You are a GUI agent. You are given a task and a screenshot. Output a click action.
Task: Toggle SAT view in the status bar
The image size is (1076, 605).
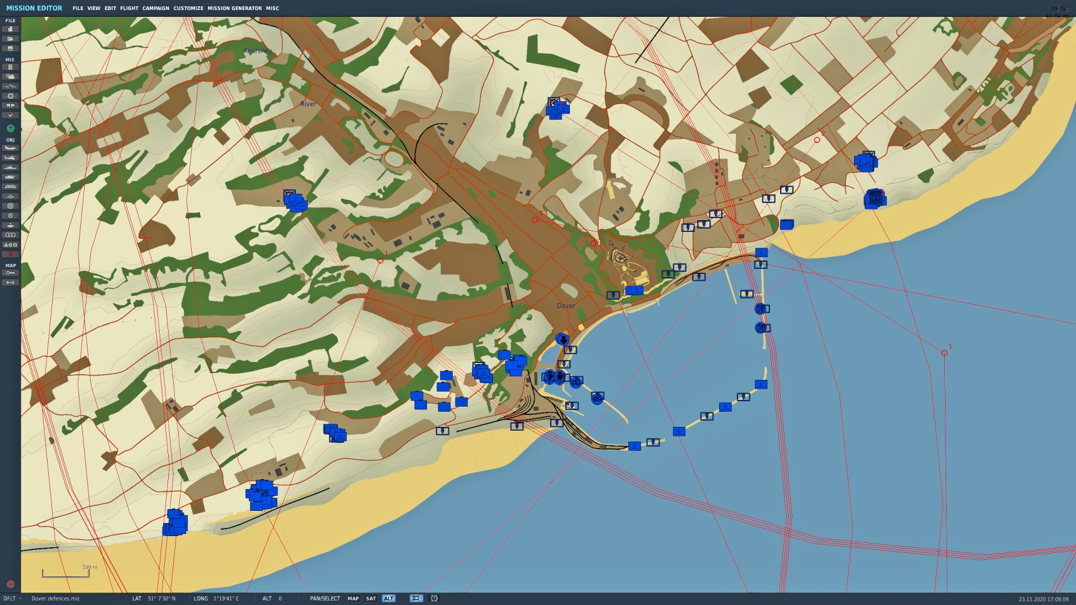pyautogui.click(x=371, y=598)
